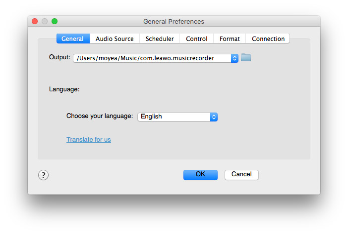348x234 pixels.
Task: Show the Connection tab
Action: pos(268,39)
